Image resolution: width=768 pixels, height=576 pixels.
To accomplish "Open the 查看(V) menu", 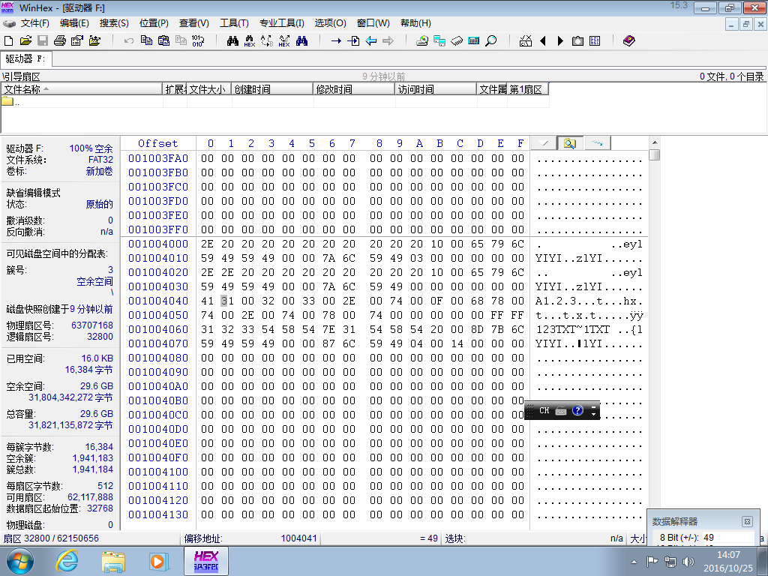I will point(194,23).
